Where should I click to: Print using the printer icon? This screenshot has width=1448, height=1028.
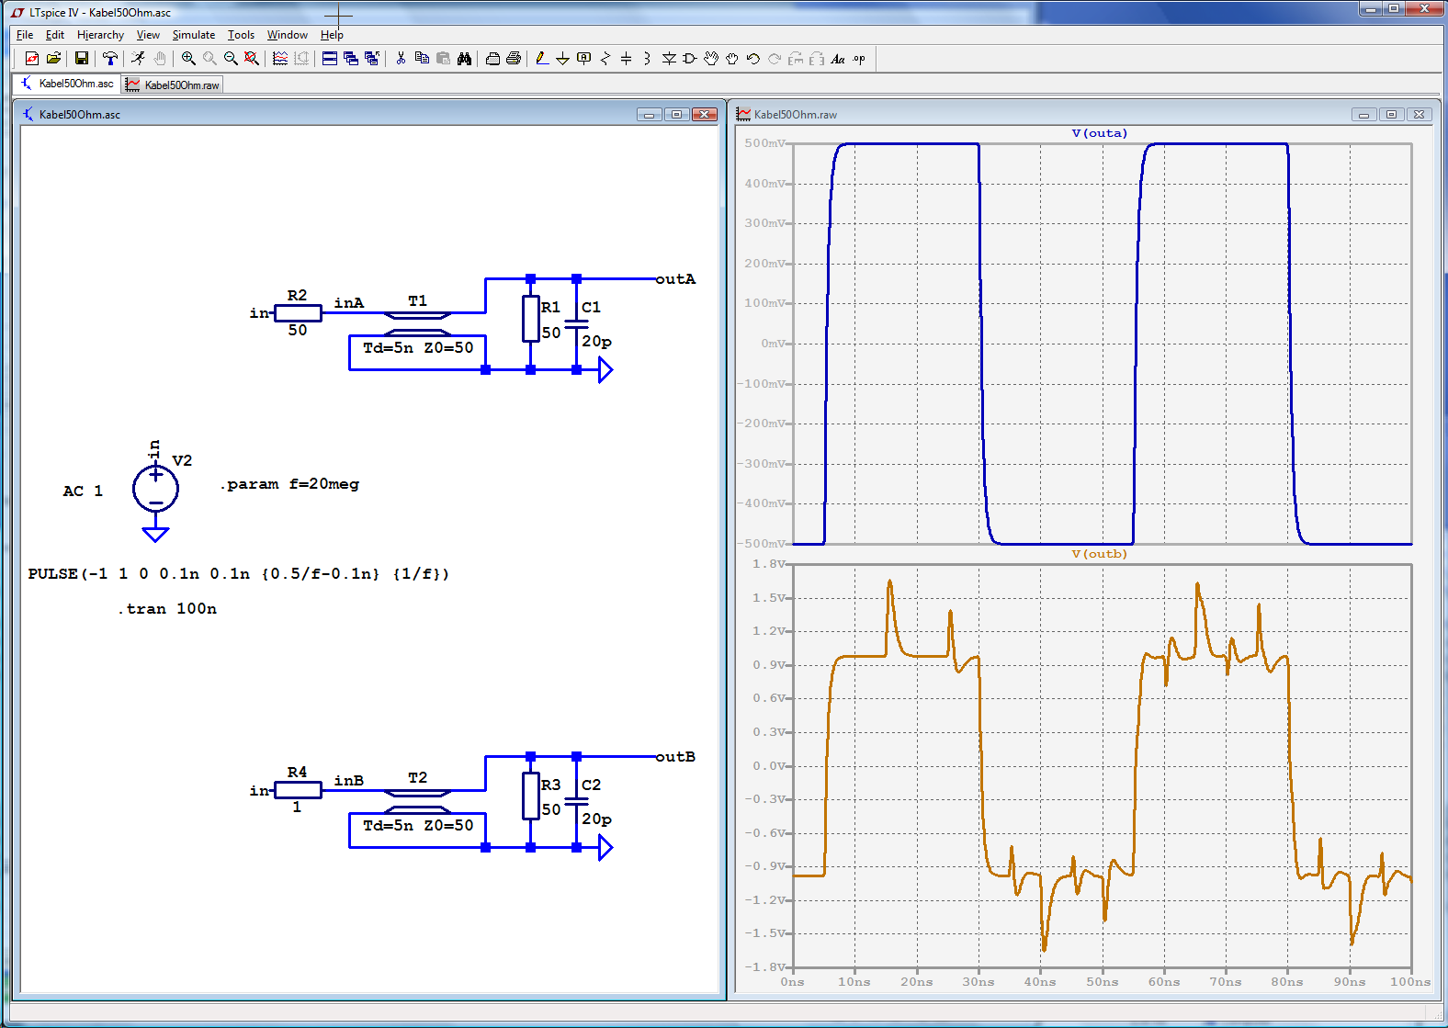(514, 59)
